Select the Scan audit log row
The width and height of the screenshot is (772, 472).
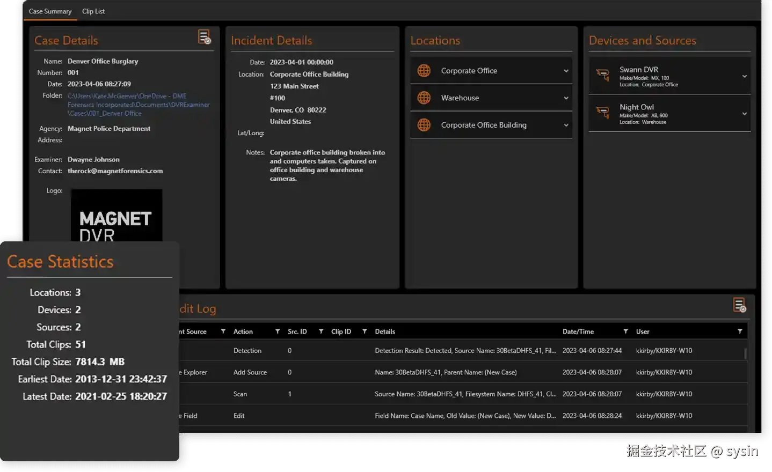pyautogui.click(x=463, y=394)
